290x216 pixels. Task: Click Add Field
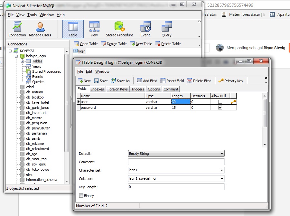point(147,81)
